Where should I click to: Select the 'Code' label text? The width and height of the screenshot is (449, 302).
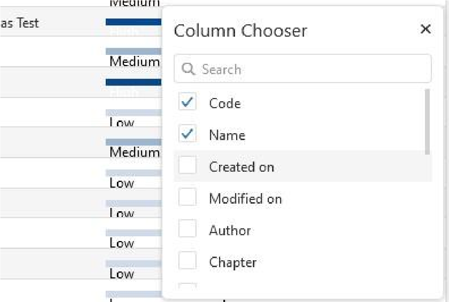(x=224, y=104)
